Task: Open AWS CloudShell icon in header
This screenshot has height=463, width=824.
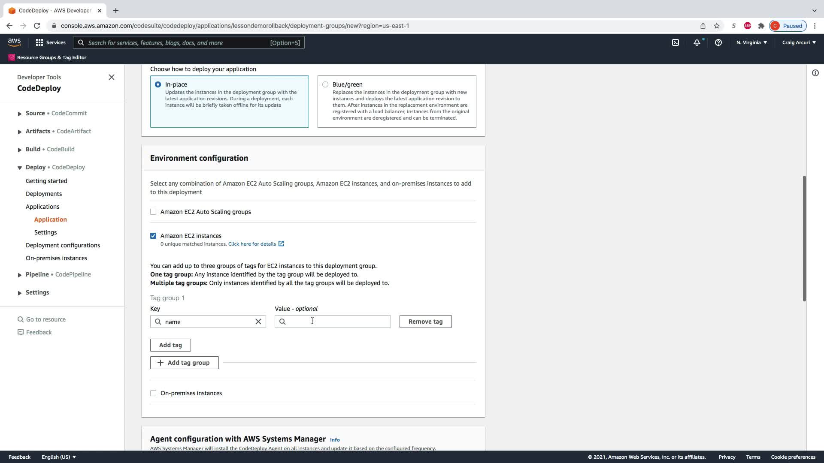Action: (676, 42)
